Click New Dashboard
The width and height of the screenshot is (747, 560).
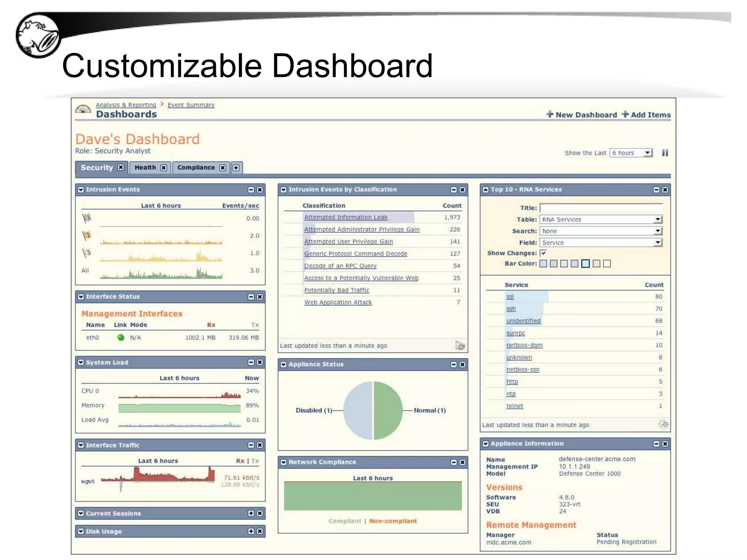click(582, 115)
